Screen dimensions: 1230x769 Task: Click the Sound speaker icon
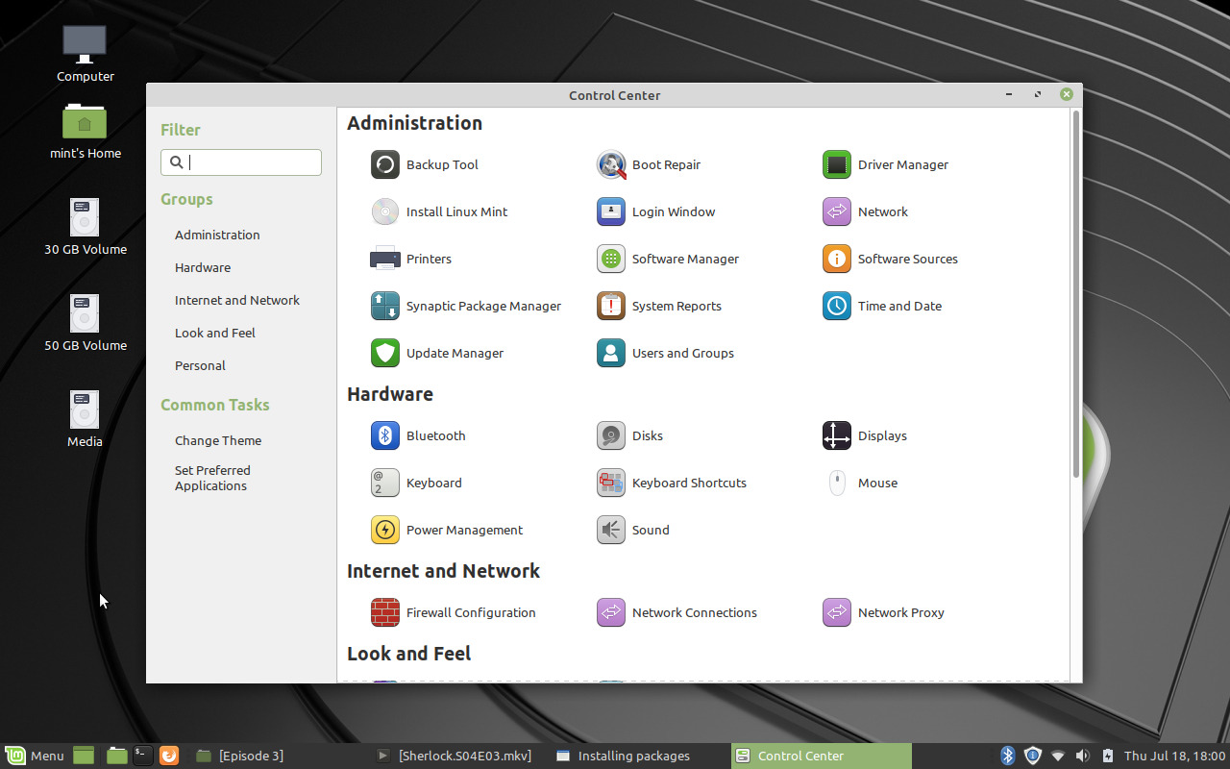pos(611,530)
